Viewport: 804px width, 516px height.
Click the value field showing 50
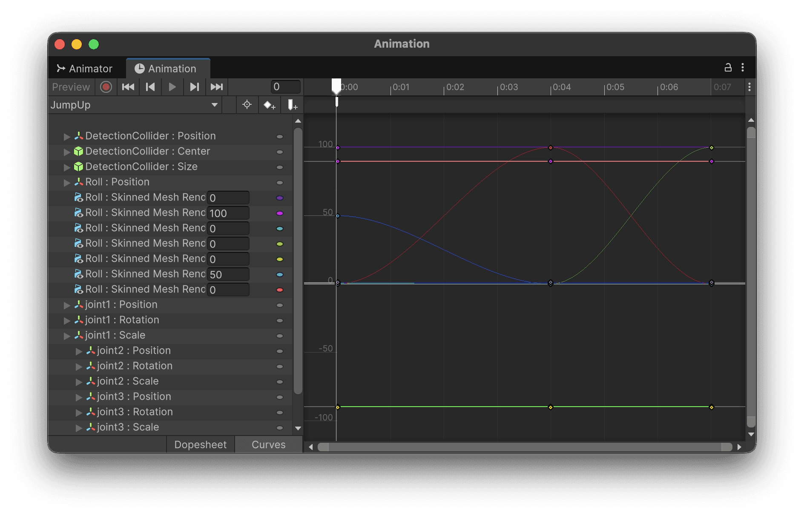tap(228, 274)
